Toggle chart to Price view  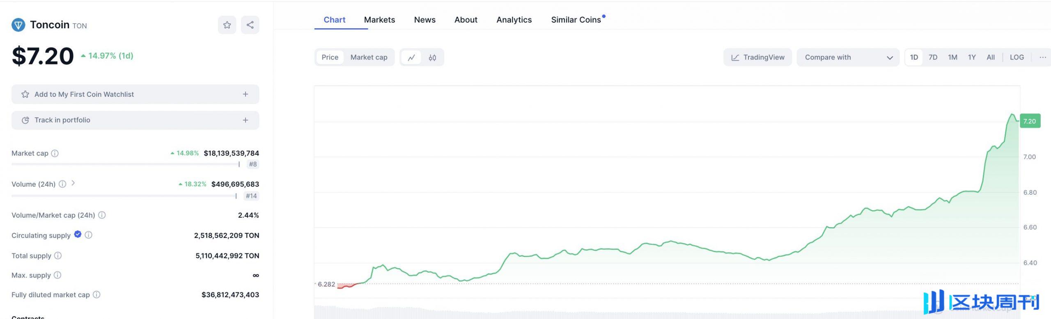[330, 57]
